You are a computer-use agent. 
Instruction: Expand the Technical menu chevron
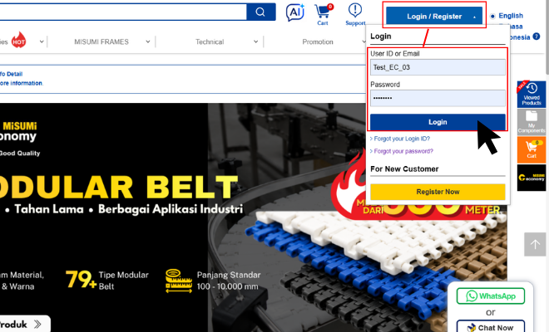(256, 41)
